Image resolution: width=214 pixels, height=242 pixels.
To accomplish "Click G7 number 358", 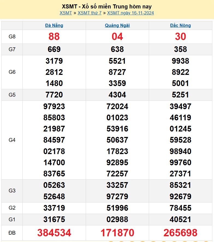I will [x=180, y=49].
